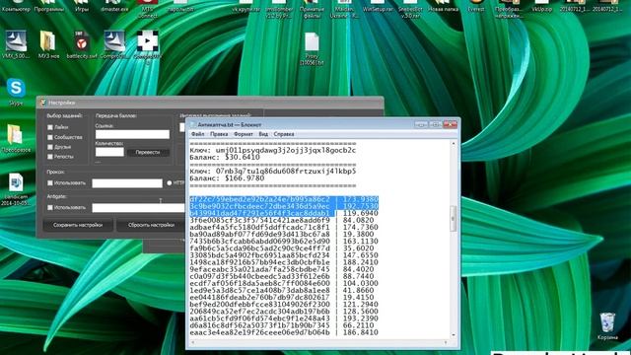Click the key line starting with 07nb3q7

[x=273, y=172]
